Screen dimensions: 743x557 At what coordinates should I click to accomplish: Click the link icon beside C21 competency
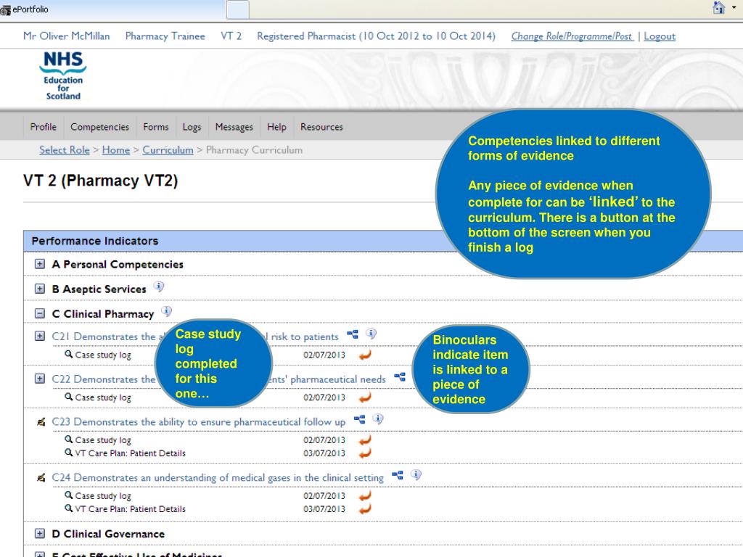coord(353,335)
